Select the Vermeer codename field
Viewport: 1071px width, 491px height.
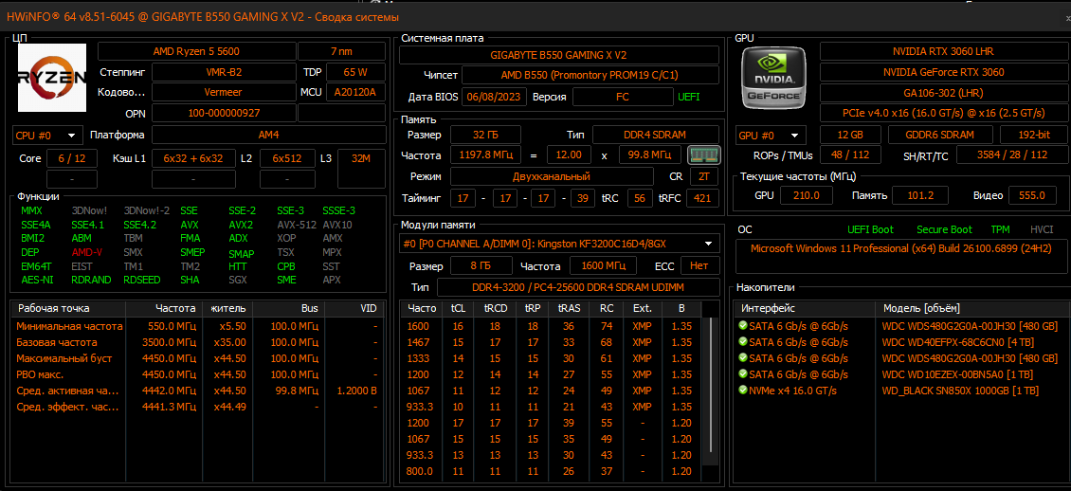[224, 92]
